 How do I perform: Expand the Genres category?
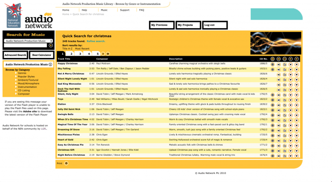click(22, 73)
